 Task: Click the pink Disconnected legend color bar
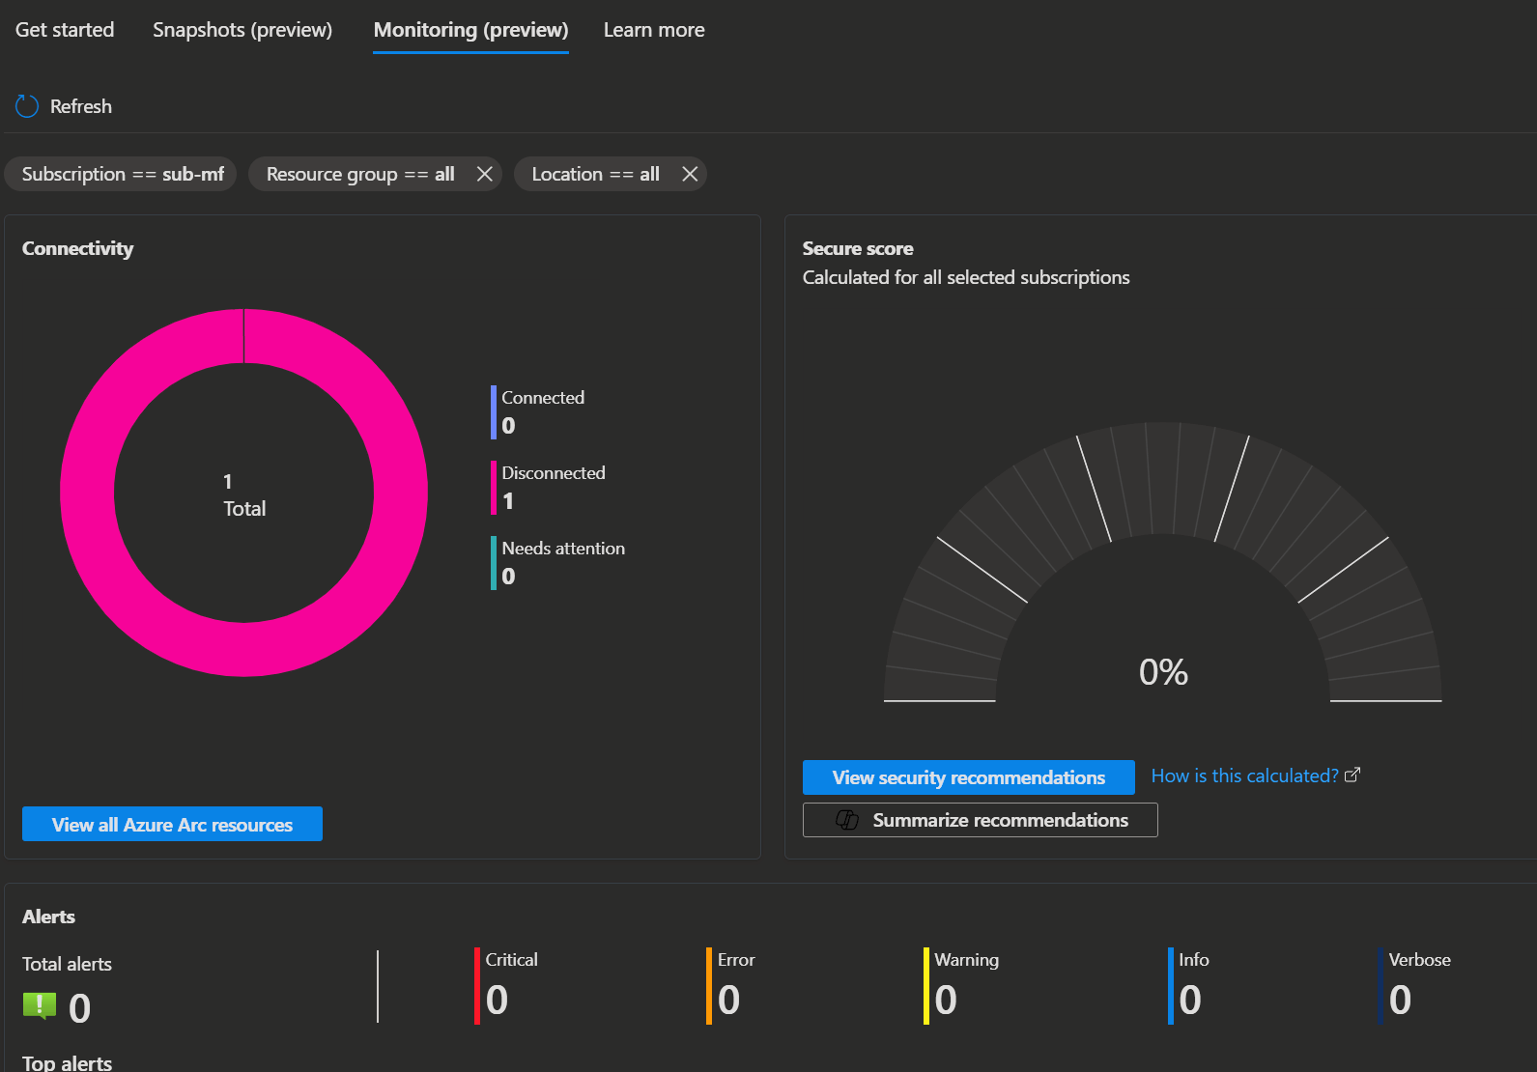(x=494, y=488)
